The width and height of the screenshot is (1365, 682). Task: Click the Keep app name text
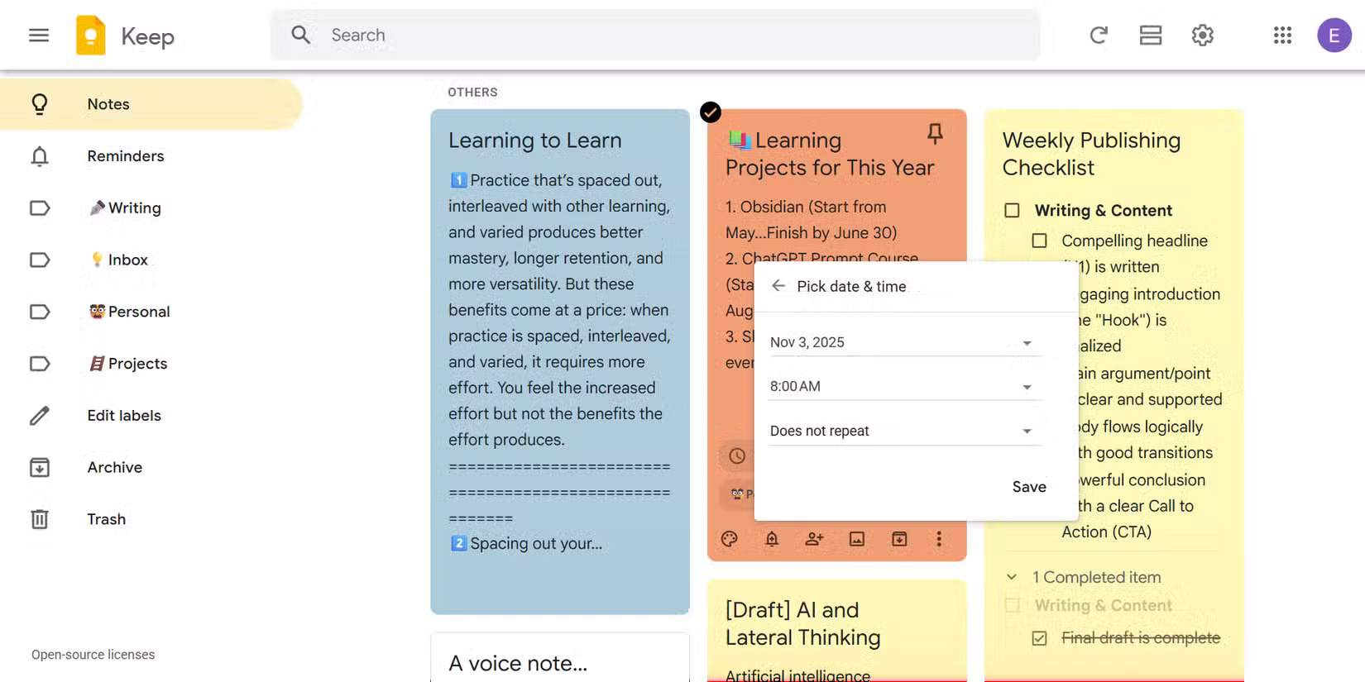tap(147, 36)
